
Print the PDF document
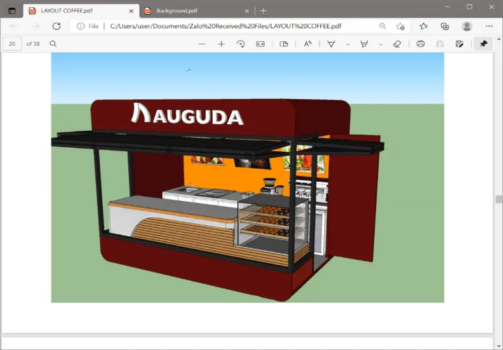420,44
